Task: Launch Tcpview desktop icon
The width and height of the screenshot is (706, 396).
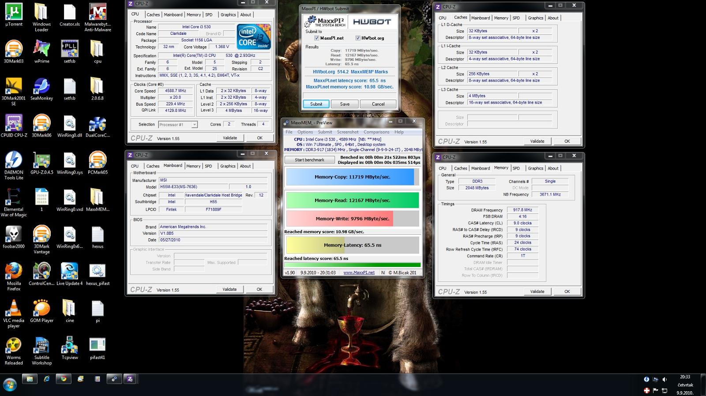Action: [x=69, y=348]
